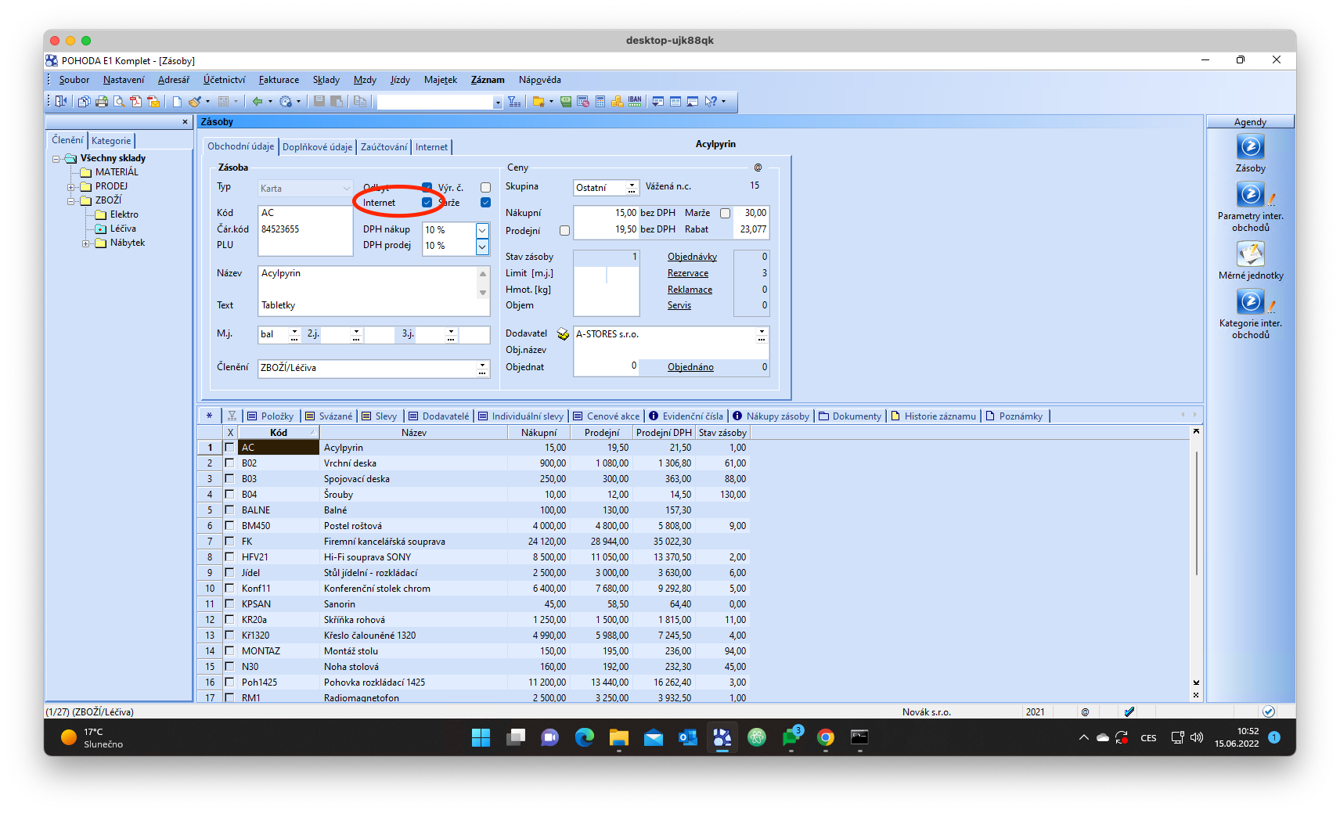The width and height of the screenshot is (1340, 814).
Task: Switch to the Doplňkové údaje tab
Action: [317, 147]
